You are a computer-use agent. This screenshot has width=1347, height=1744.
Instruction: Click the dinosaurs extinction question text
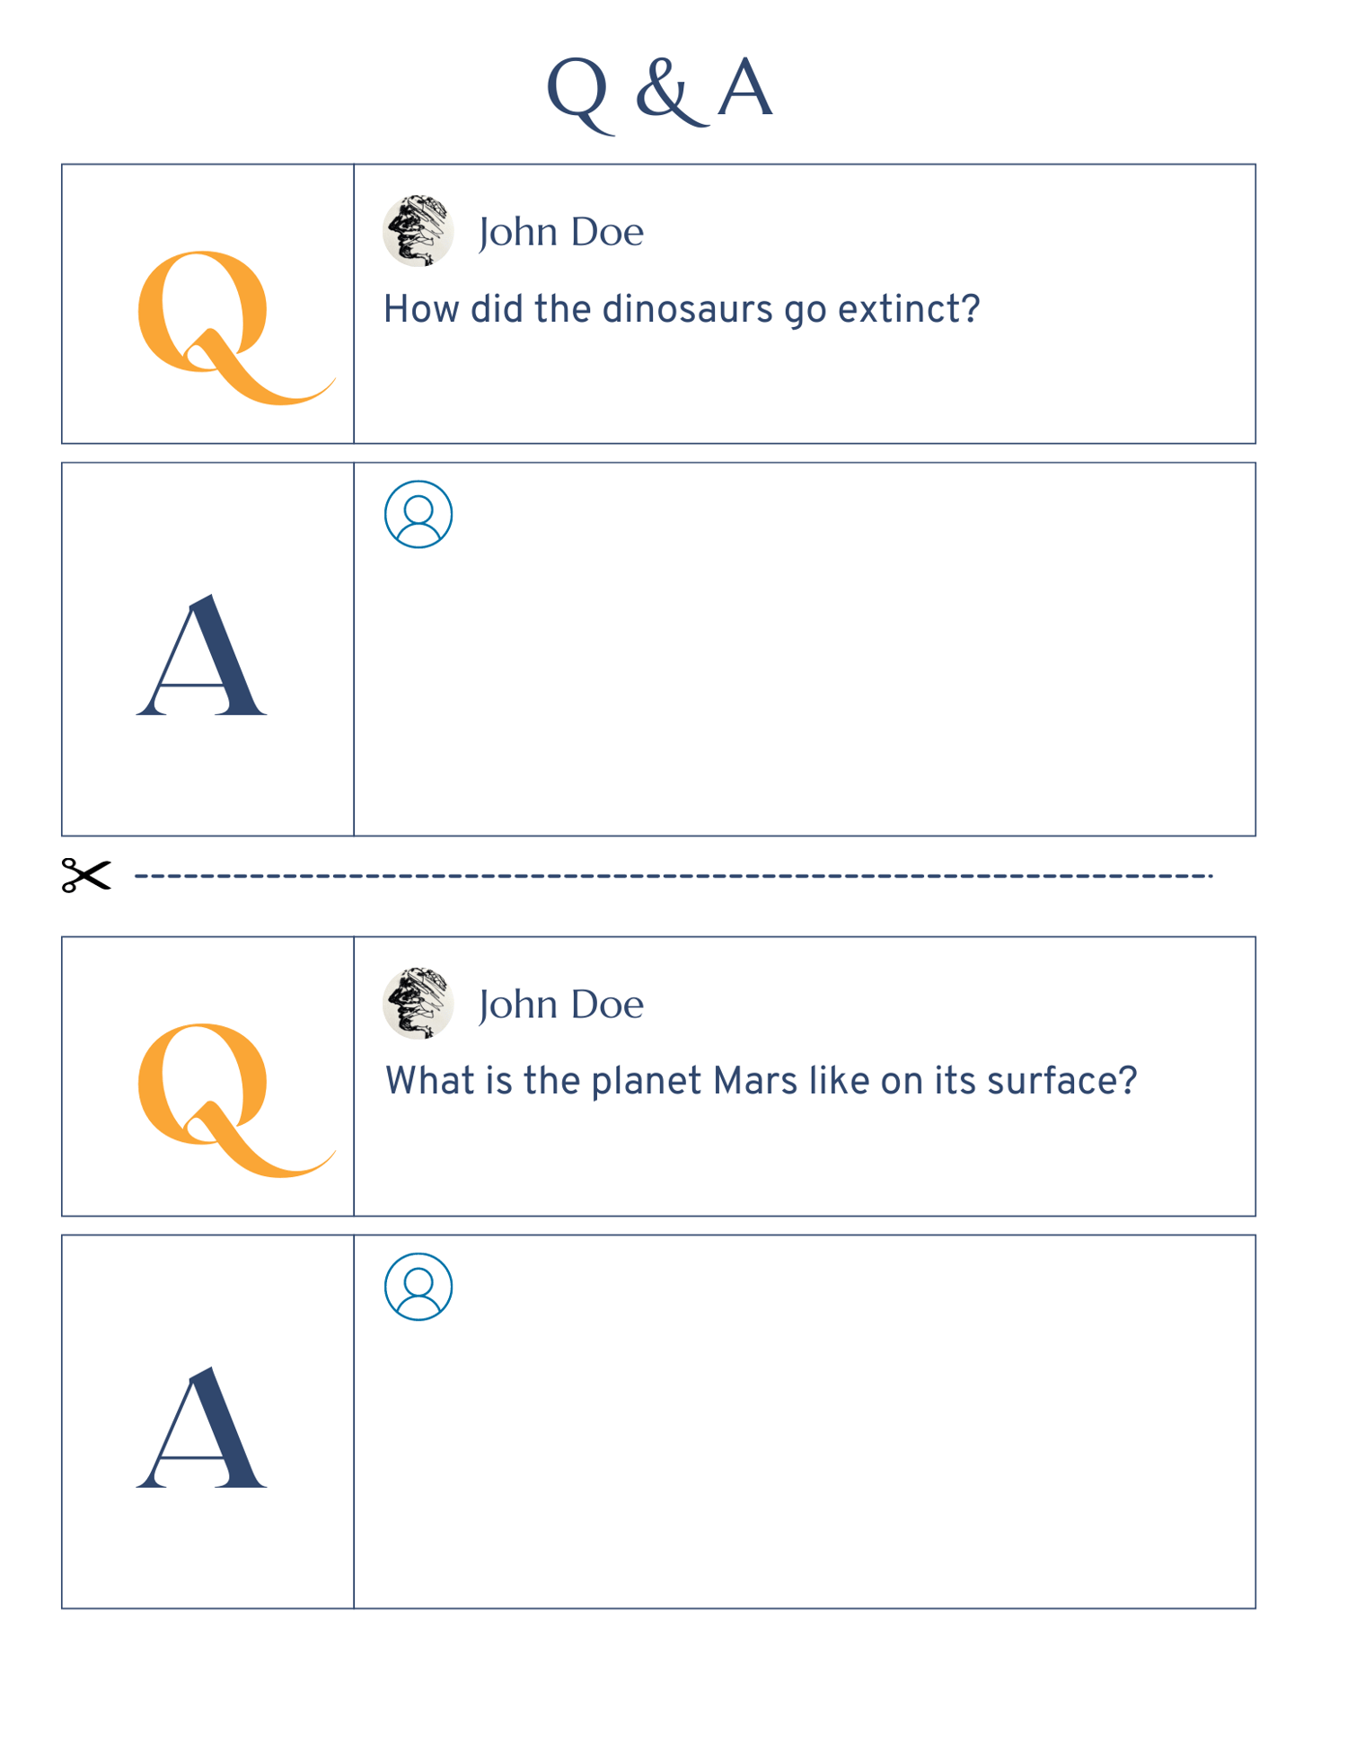(x=682, y=309)
